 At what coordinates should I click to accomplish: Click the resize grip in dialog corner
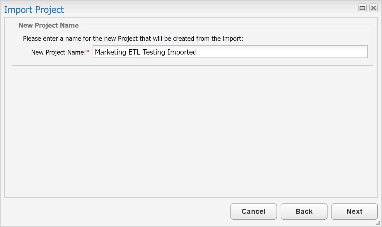378,223
